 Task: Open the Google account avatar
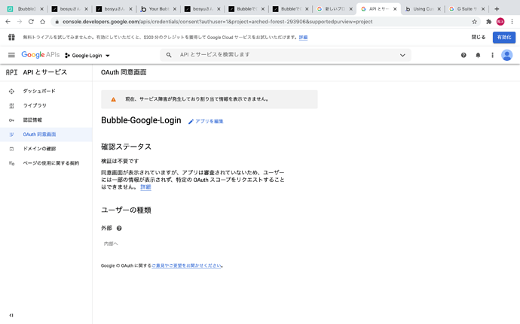tap(506, 56)
